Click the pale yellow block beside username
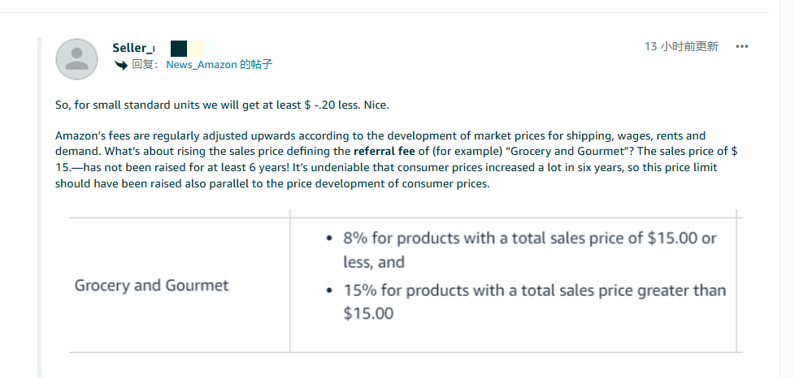 (195, 49)
